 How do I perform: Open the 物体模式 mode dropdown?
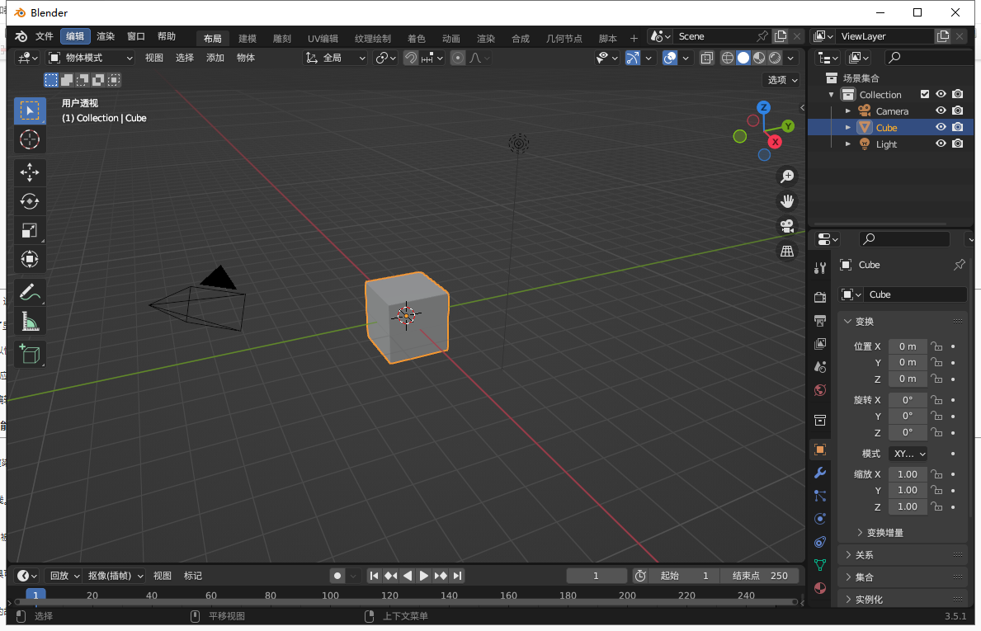coord(90,58)
